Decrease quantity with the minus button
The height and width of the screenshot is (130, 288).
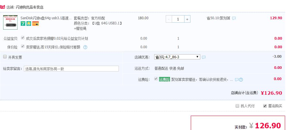(169, 19)
